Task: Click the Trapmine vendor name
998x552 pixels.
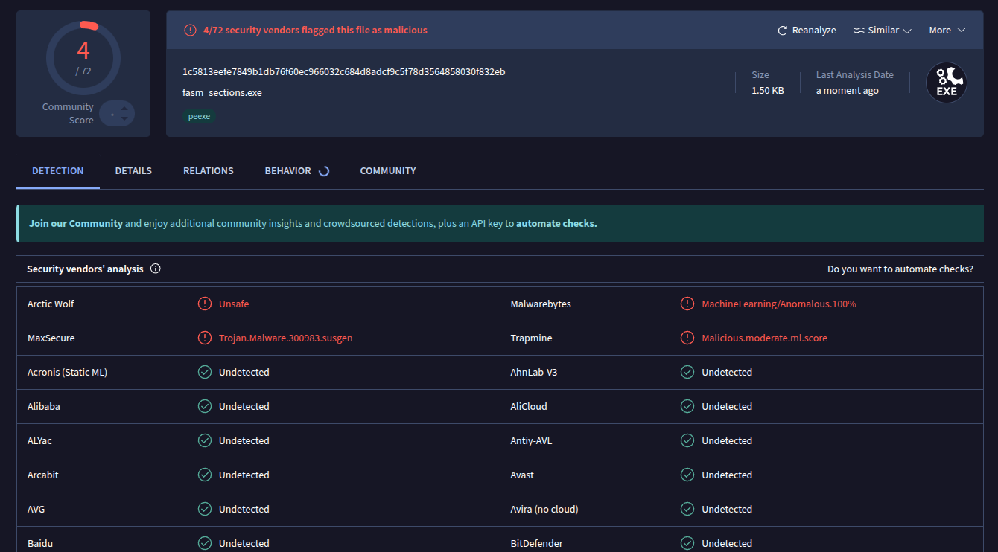Action: pyautogui.click(x=531, y=338)
